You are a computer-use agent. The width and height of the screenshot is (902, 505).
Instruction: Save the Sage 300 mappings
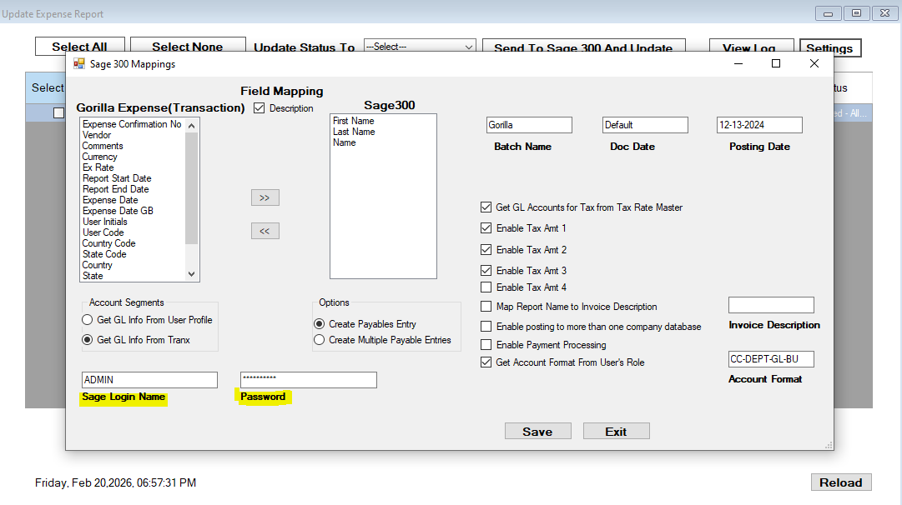click(538, 432)
